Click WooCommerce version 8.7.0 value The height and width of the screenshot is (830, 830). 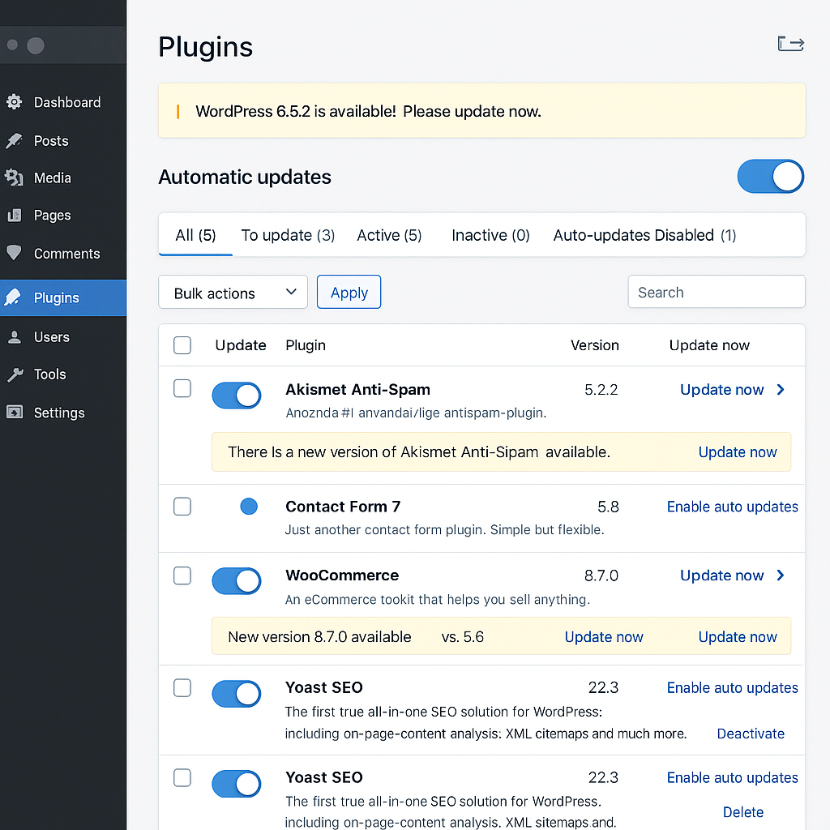601,575
